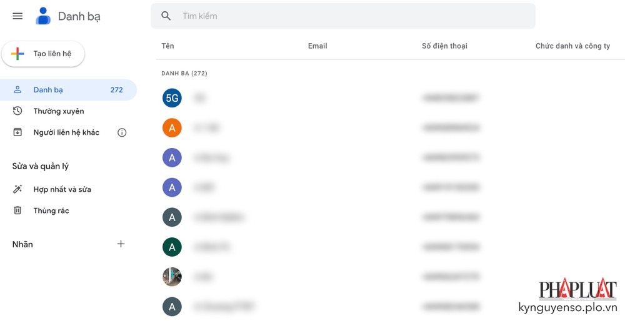Image resolution: width=625 pixels, height=321 pixels.
Task: Click the info icon beside Người liên hệ khác
Action: 122,132
